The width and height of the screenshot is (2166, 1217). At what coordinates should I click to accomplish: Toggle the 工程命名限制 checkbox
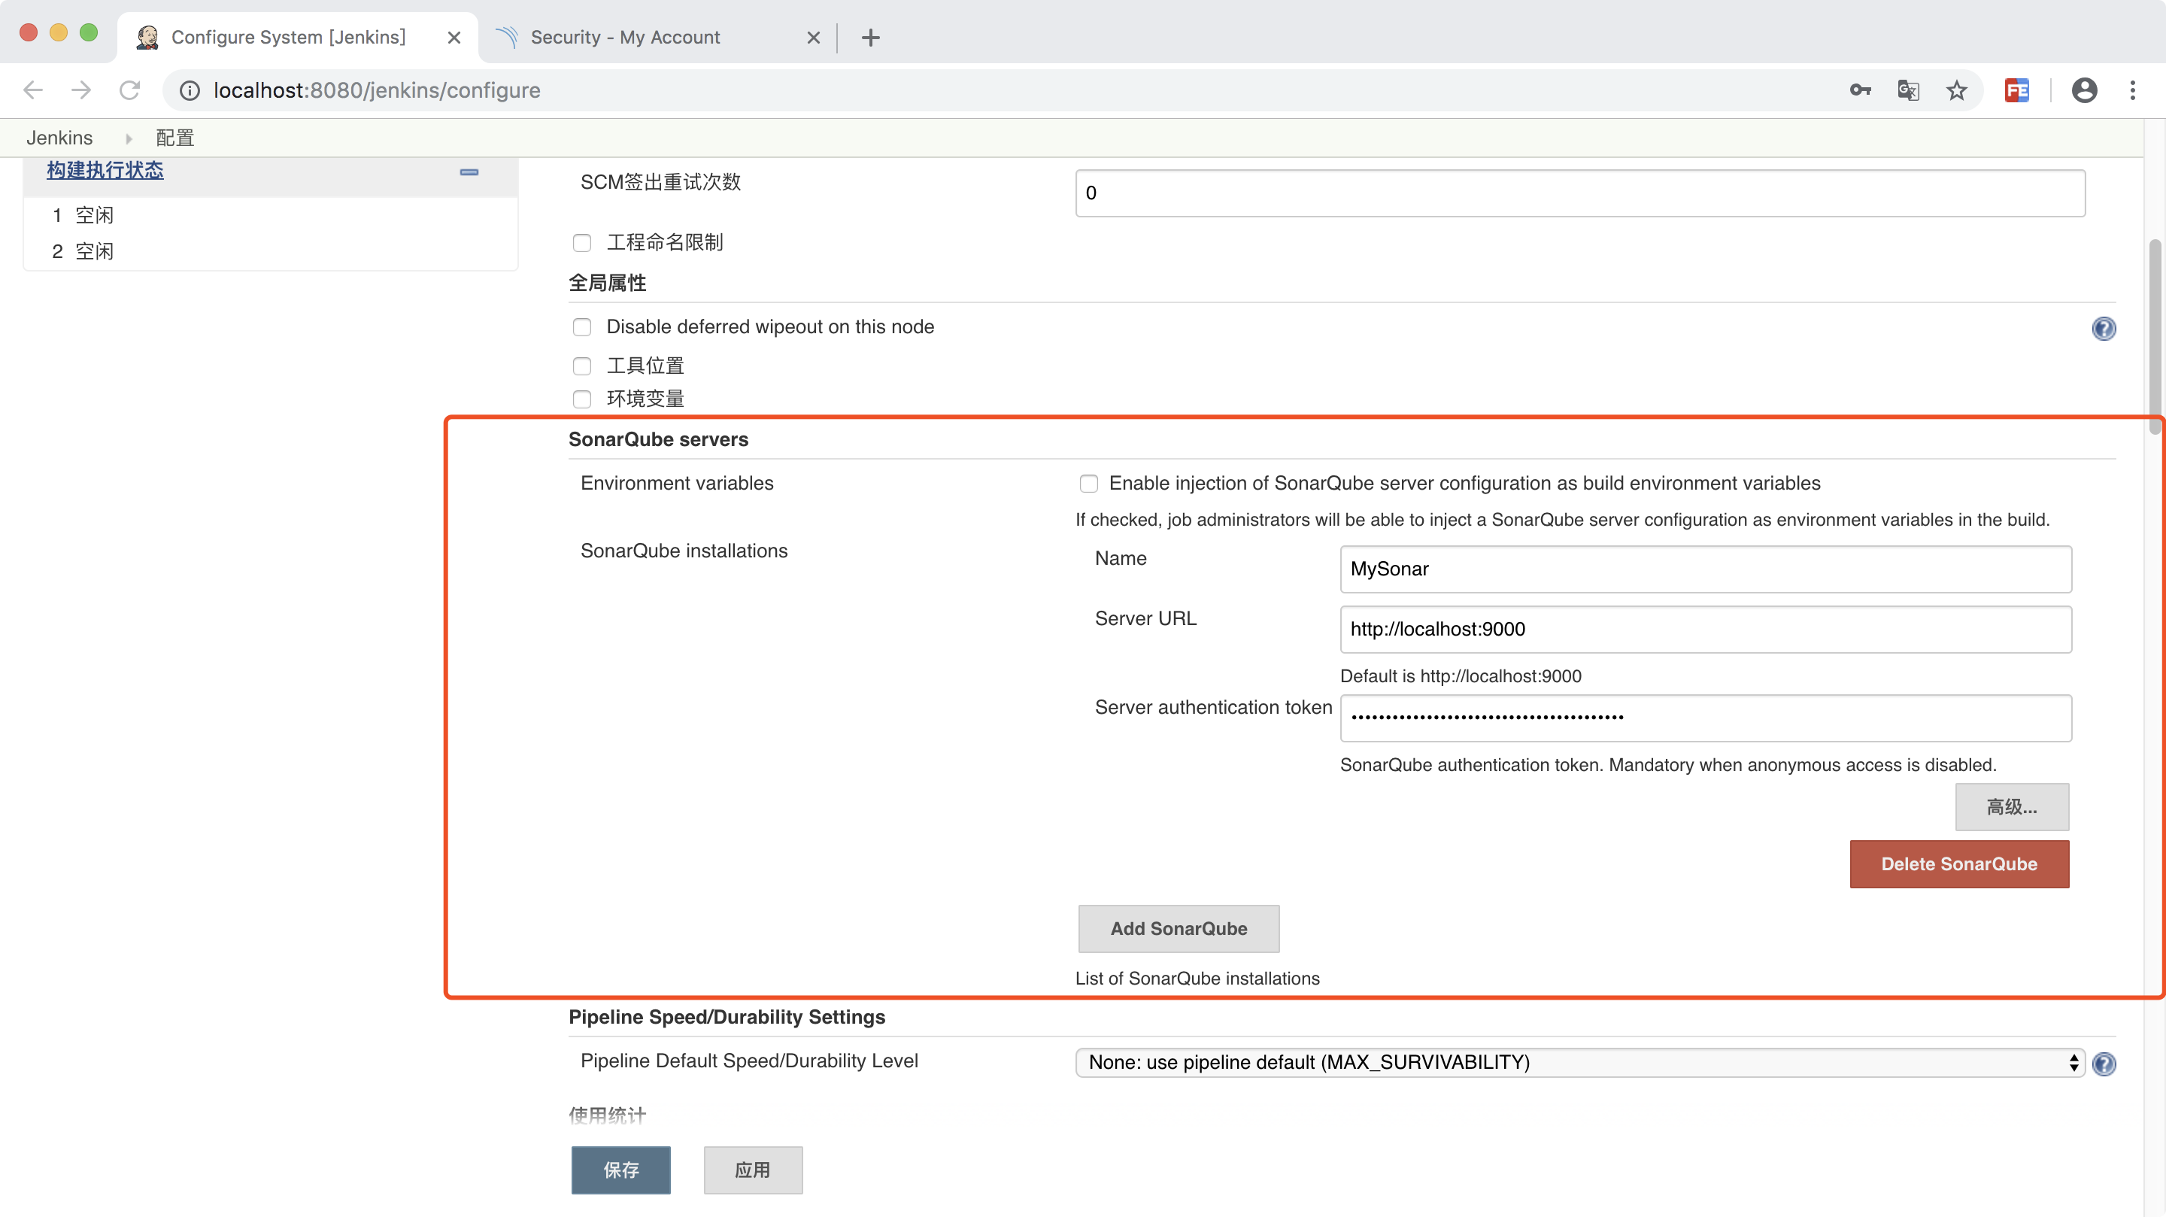(583, 241)
